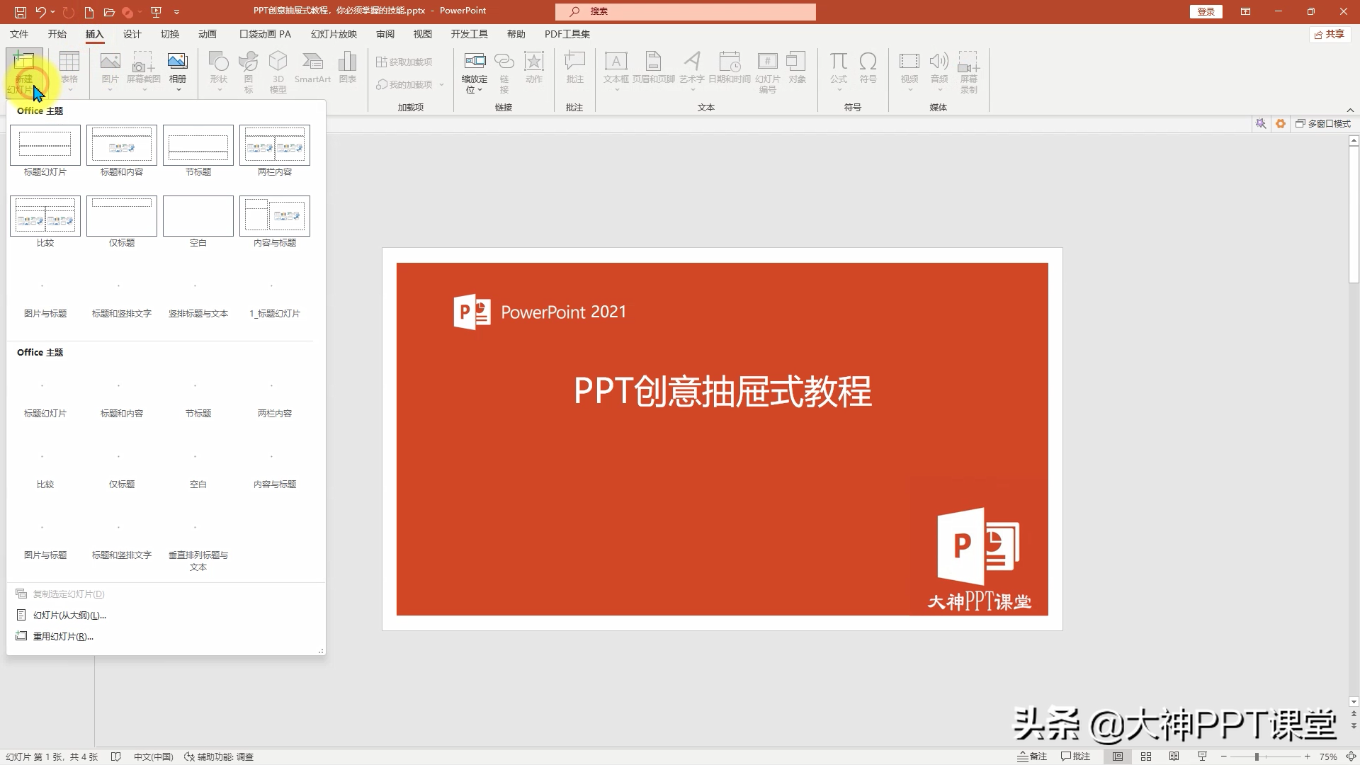Insert a 符号 symbol
Screen dimensions: 1360x765
click(x=868, y=67)
